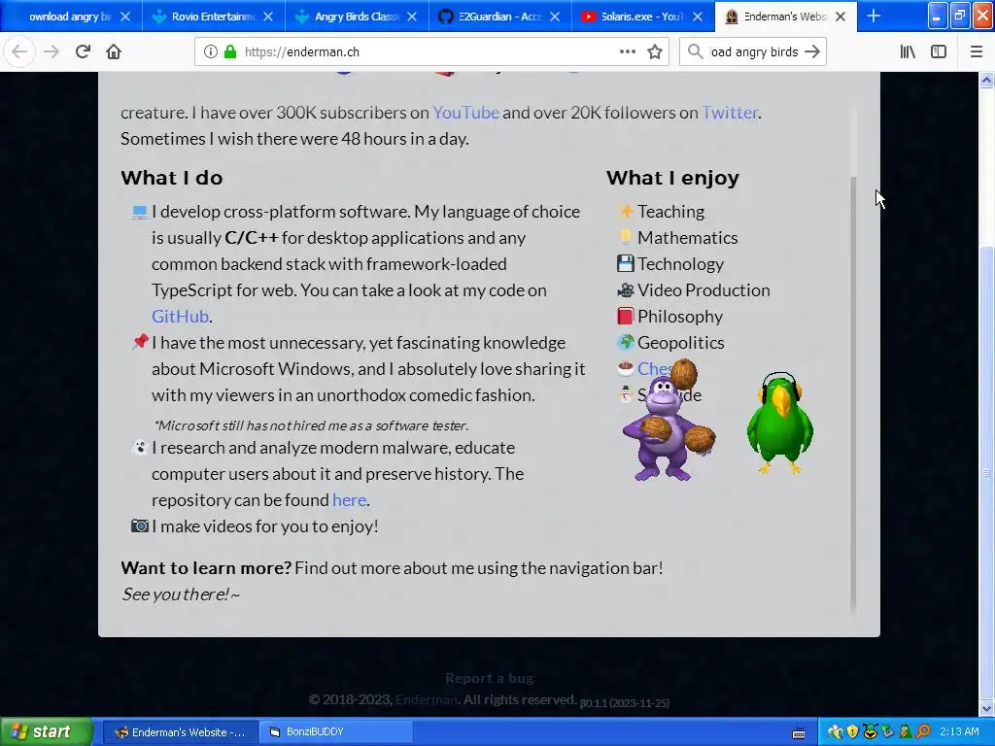Click the globe Geopolitics icon
Screen dimensions: 995x746
tap(625, 343)
